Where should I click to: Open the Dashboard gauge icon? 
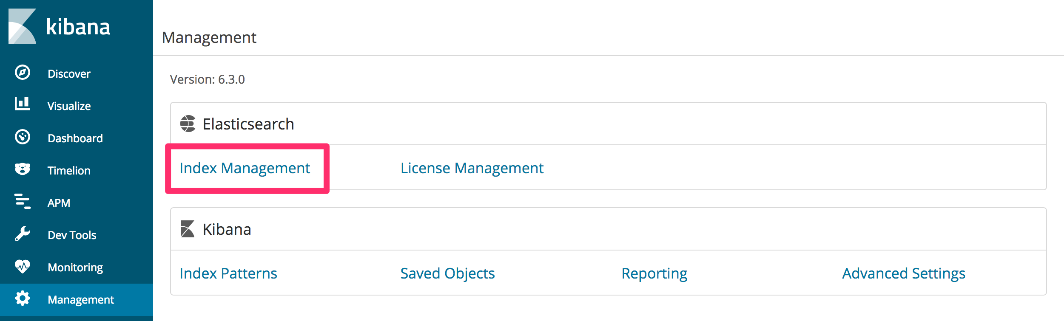23,137
